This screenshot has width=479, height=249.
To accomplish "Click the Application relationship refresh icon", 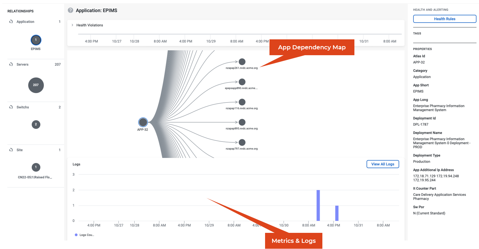I will 11,22.
